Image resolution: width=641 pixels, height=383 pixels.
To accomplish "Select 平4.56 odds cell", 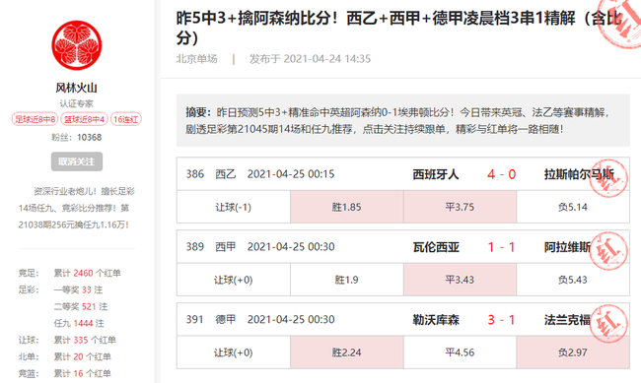I will pos(460,352).
